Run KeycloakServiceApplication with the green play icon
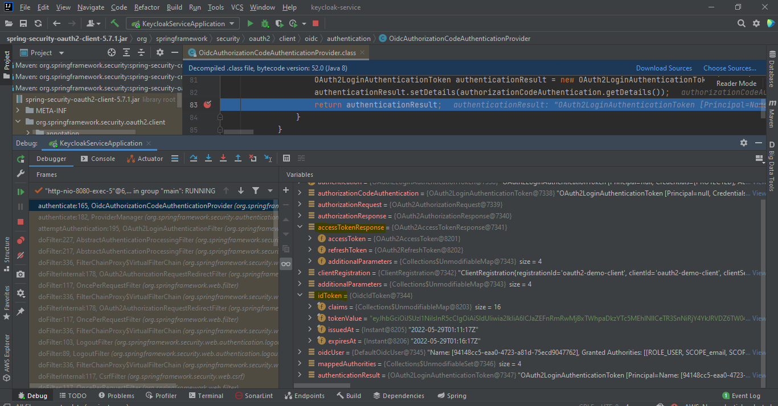 (x=250, y=23)
